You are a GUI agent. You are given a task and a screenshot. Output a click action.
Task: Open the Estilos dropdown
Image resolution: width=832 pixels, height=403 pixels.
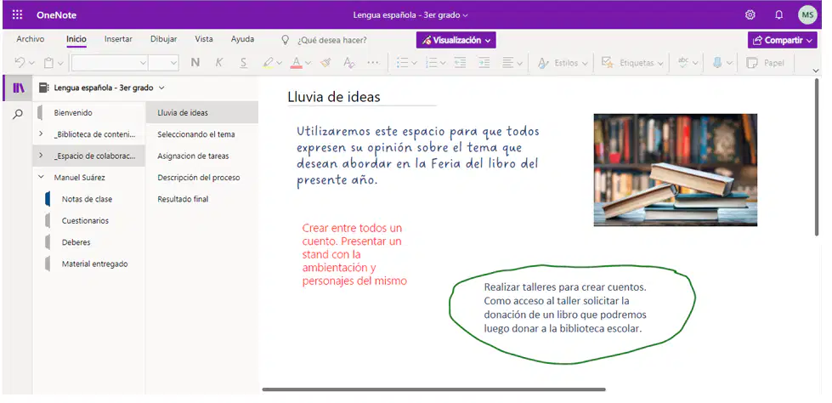[x=563, y=63]
